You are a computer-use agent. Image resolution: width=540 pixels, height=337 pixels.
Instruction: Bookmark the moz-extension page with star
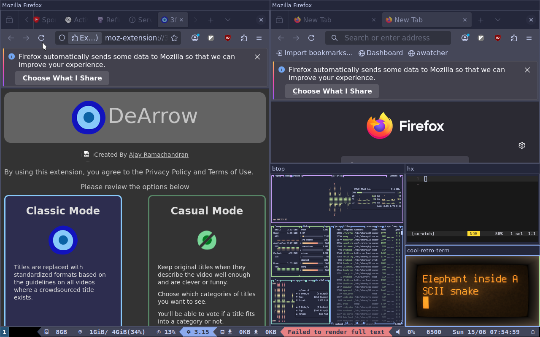click(x=174, y=38)
